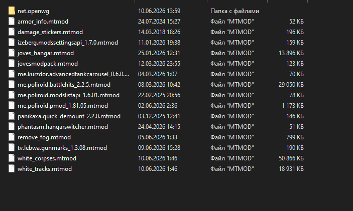Viewport: 353px width, 211px height.
Task: Click the phantasm.hangarswitcher.mtmod file icon
Action: [x=12, y=127]
